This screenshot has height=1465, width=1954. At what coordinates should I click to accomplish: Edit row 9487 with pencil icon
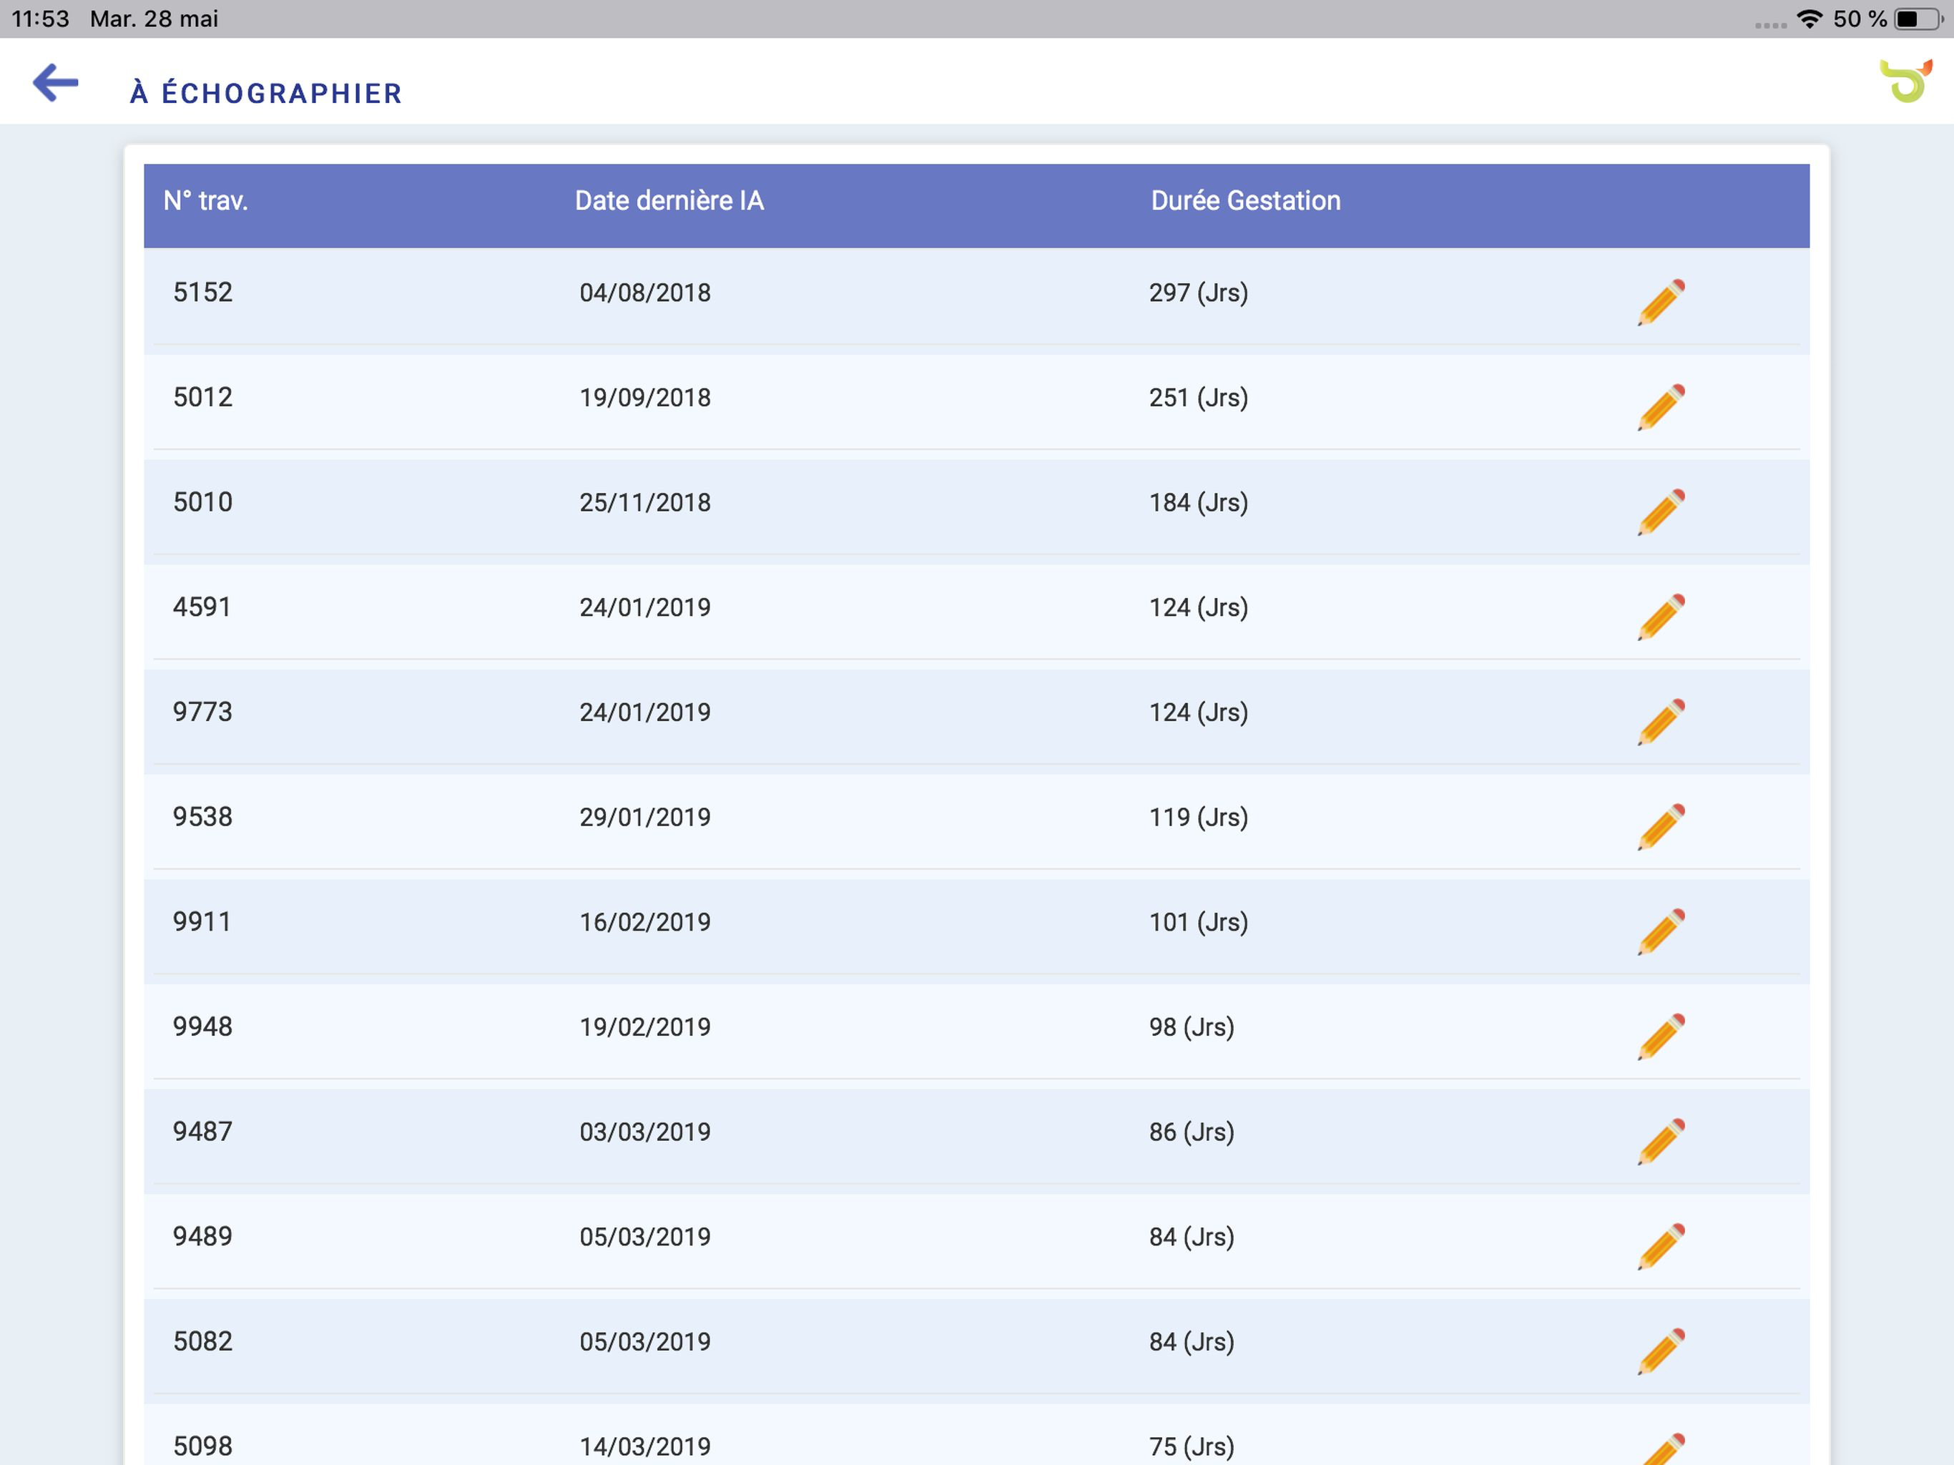click(1661, 1142)
